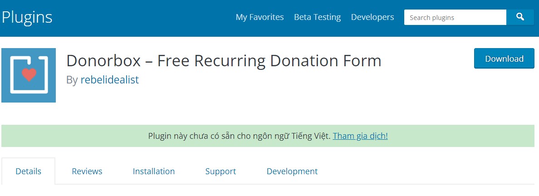Viewport: 539px width, 196px height.
Task: Switch to the Development tab
Action: (x=292, y=171)
